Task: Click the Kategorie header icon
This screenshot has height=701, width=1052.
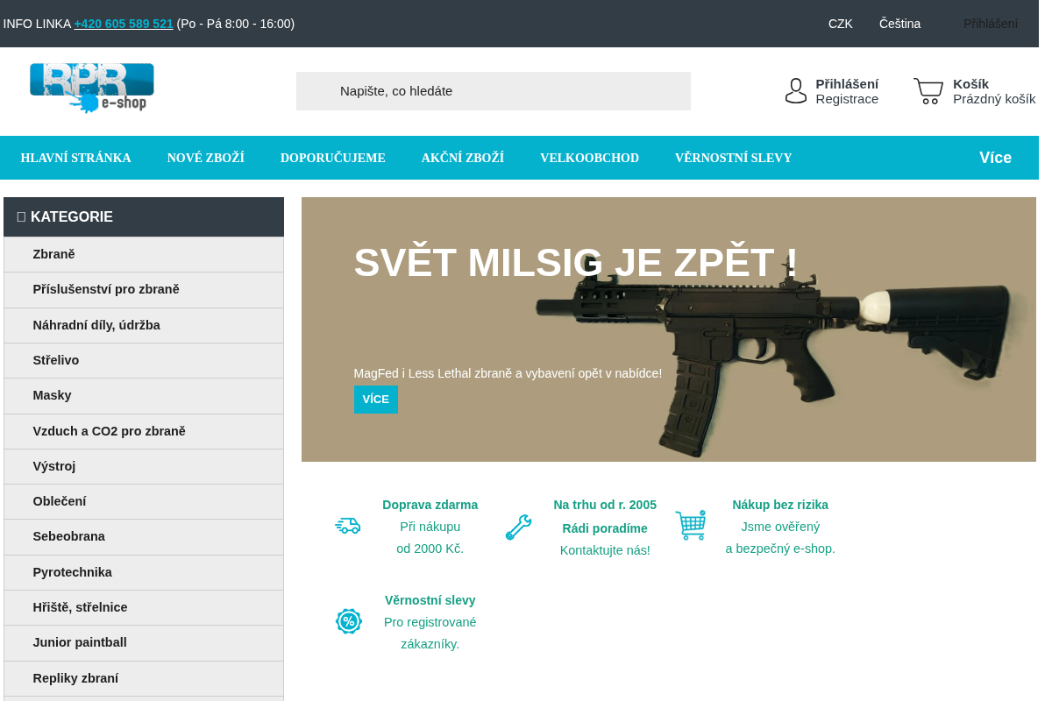Action: point(21,216)
